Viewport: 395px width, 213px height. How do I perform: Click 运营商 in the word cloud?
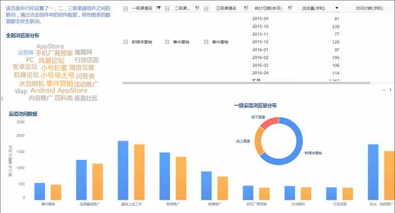(x=26, y=53)
